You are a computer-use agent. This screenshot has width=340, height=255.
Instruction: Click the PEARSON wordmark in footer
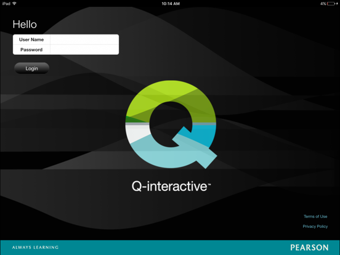click(x=309, y=248)
